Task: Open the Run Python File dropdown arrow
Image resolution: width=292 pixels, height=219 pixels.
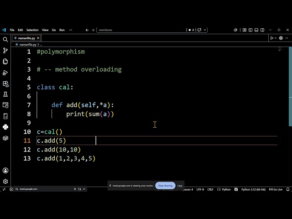Action: tap(276, 38)
